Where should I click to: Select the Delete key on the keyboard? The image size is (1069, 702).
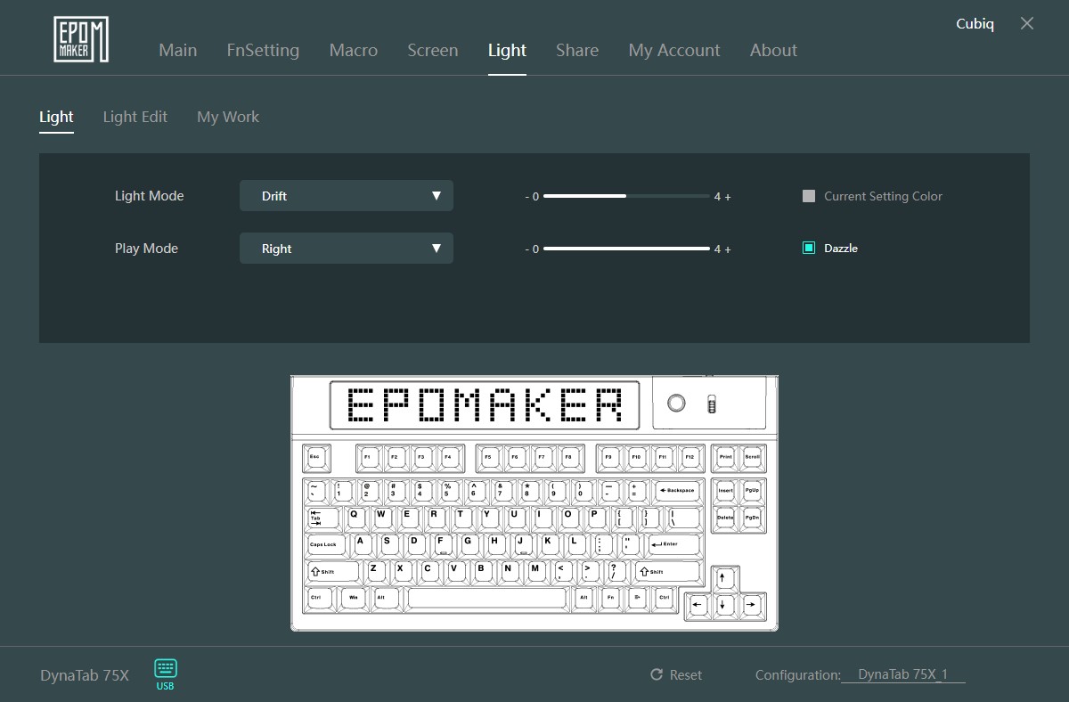point(725,518)
